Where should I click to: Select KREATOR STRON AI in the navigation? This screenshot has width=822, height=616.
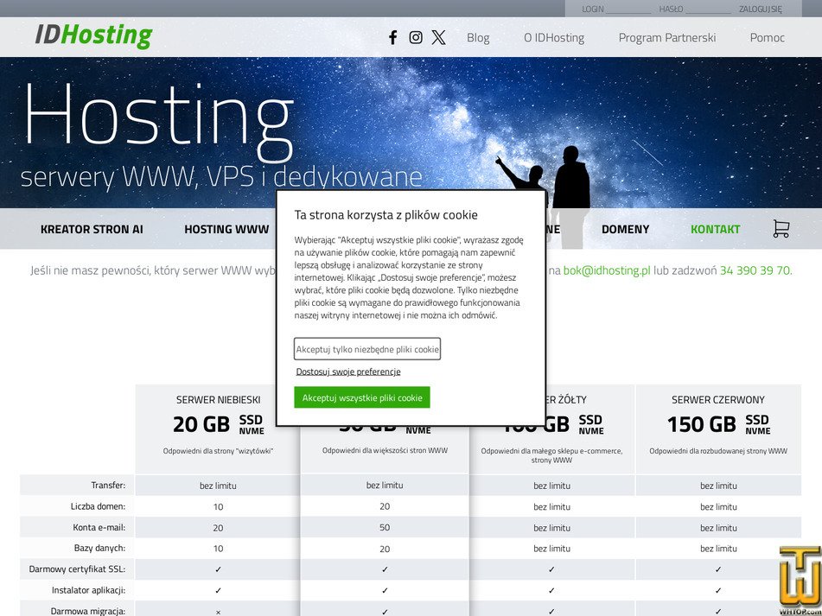[x=92, y=230]
